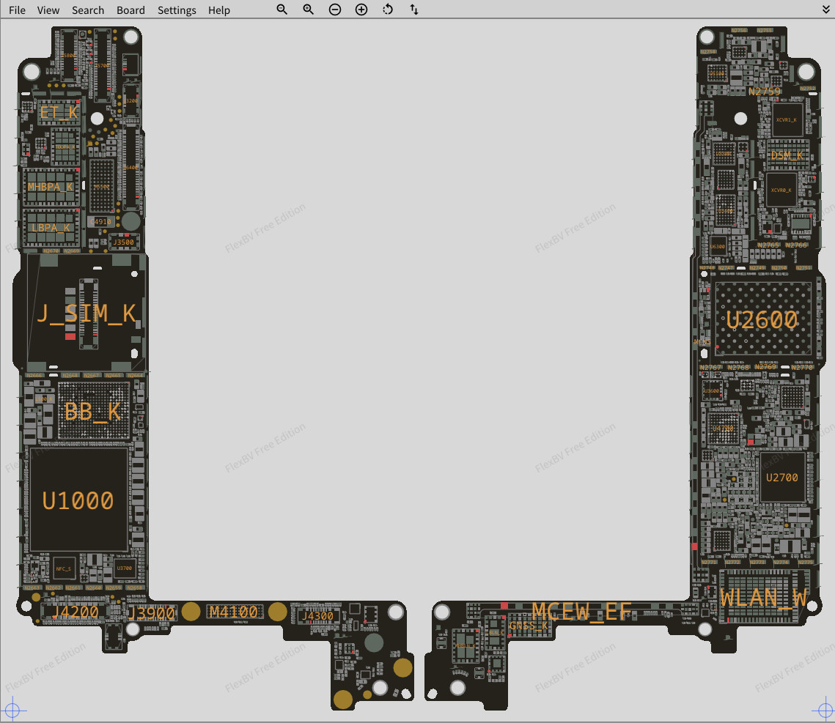Select the U1000 chip on the board
This screenshot has height=723, width=835.
pos(78,500)
